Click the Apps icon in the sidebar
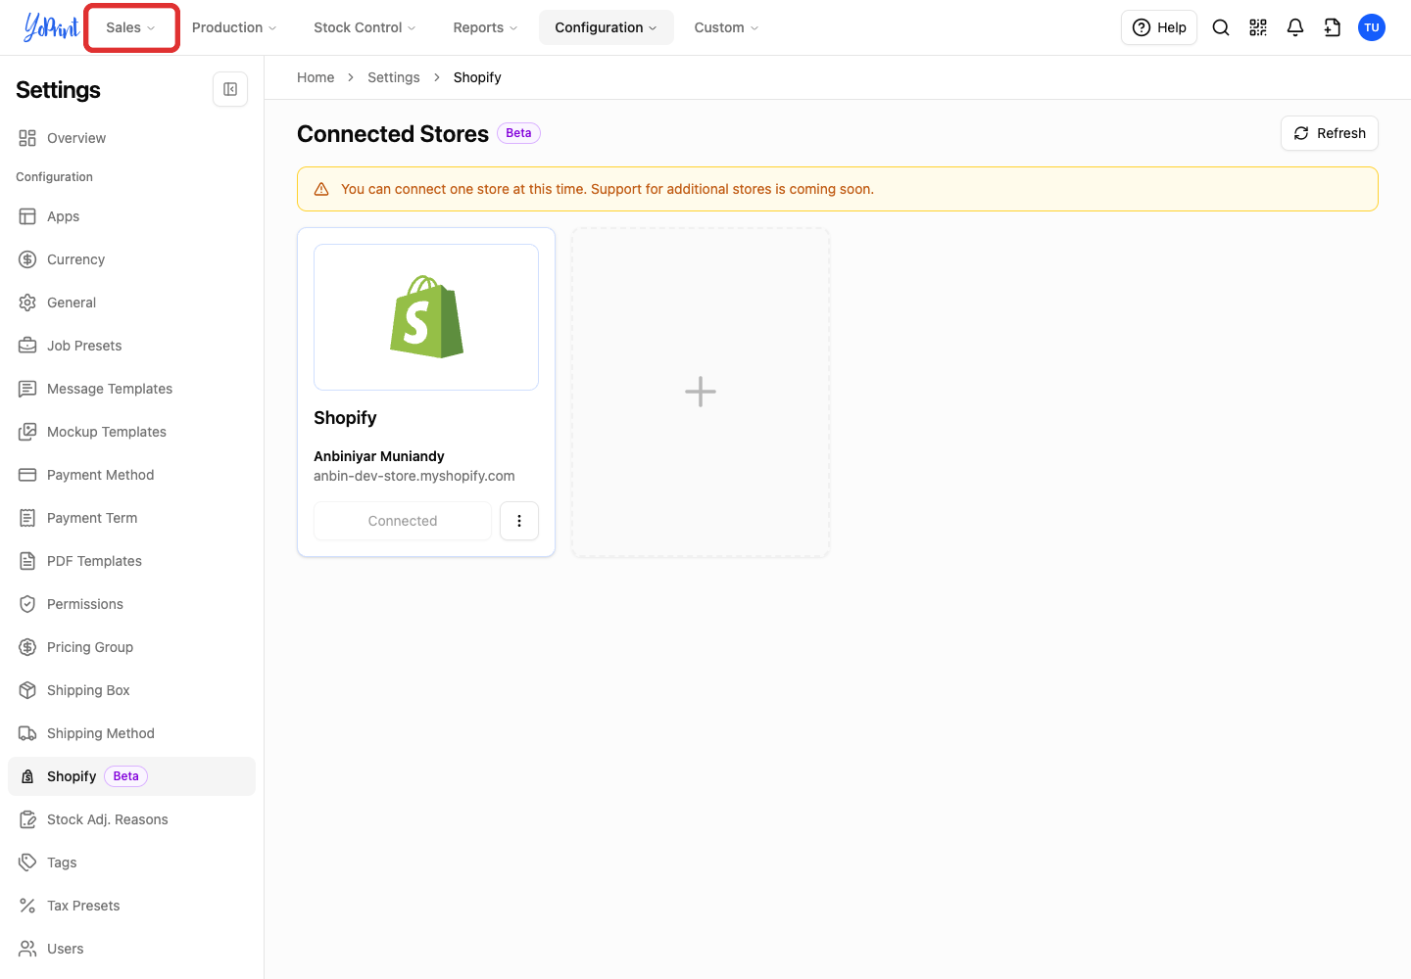 click(27, 216)
